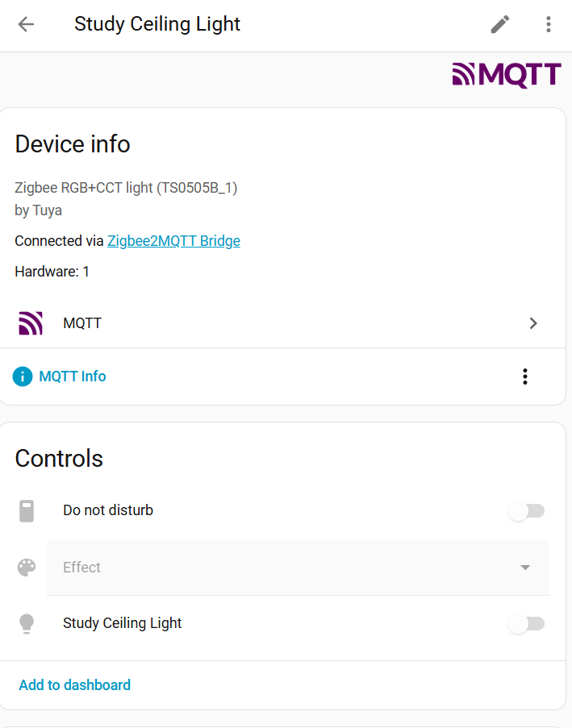Expand the MQTT row with the chevron

point(532,322)
